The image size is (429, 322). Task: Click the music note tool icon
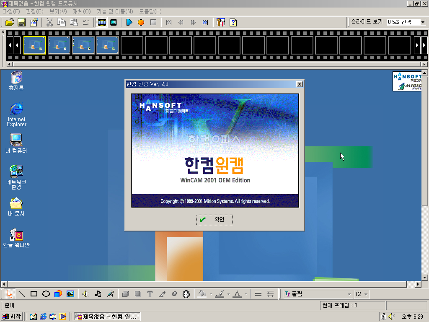pyautogui.click(x=98, y=294)
